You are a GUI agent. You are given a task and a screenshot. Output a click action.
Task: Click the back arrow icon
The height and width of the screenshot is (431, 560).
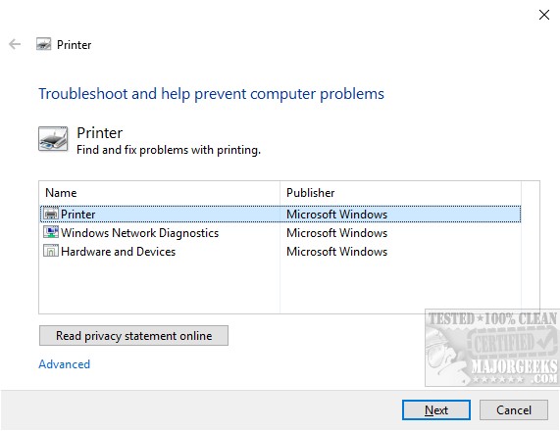pos(15,45)
